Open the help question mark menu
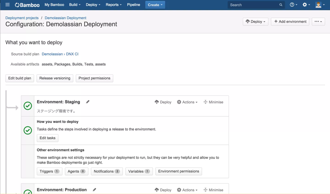This screenshot has width=330, height=194. point(293,5)
